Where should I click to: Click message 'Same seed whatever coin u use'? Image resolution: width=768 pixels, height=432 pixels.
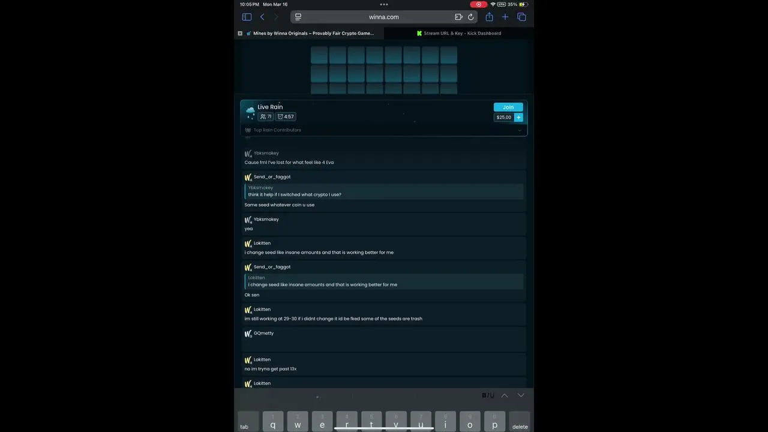pos(280,205)
